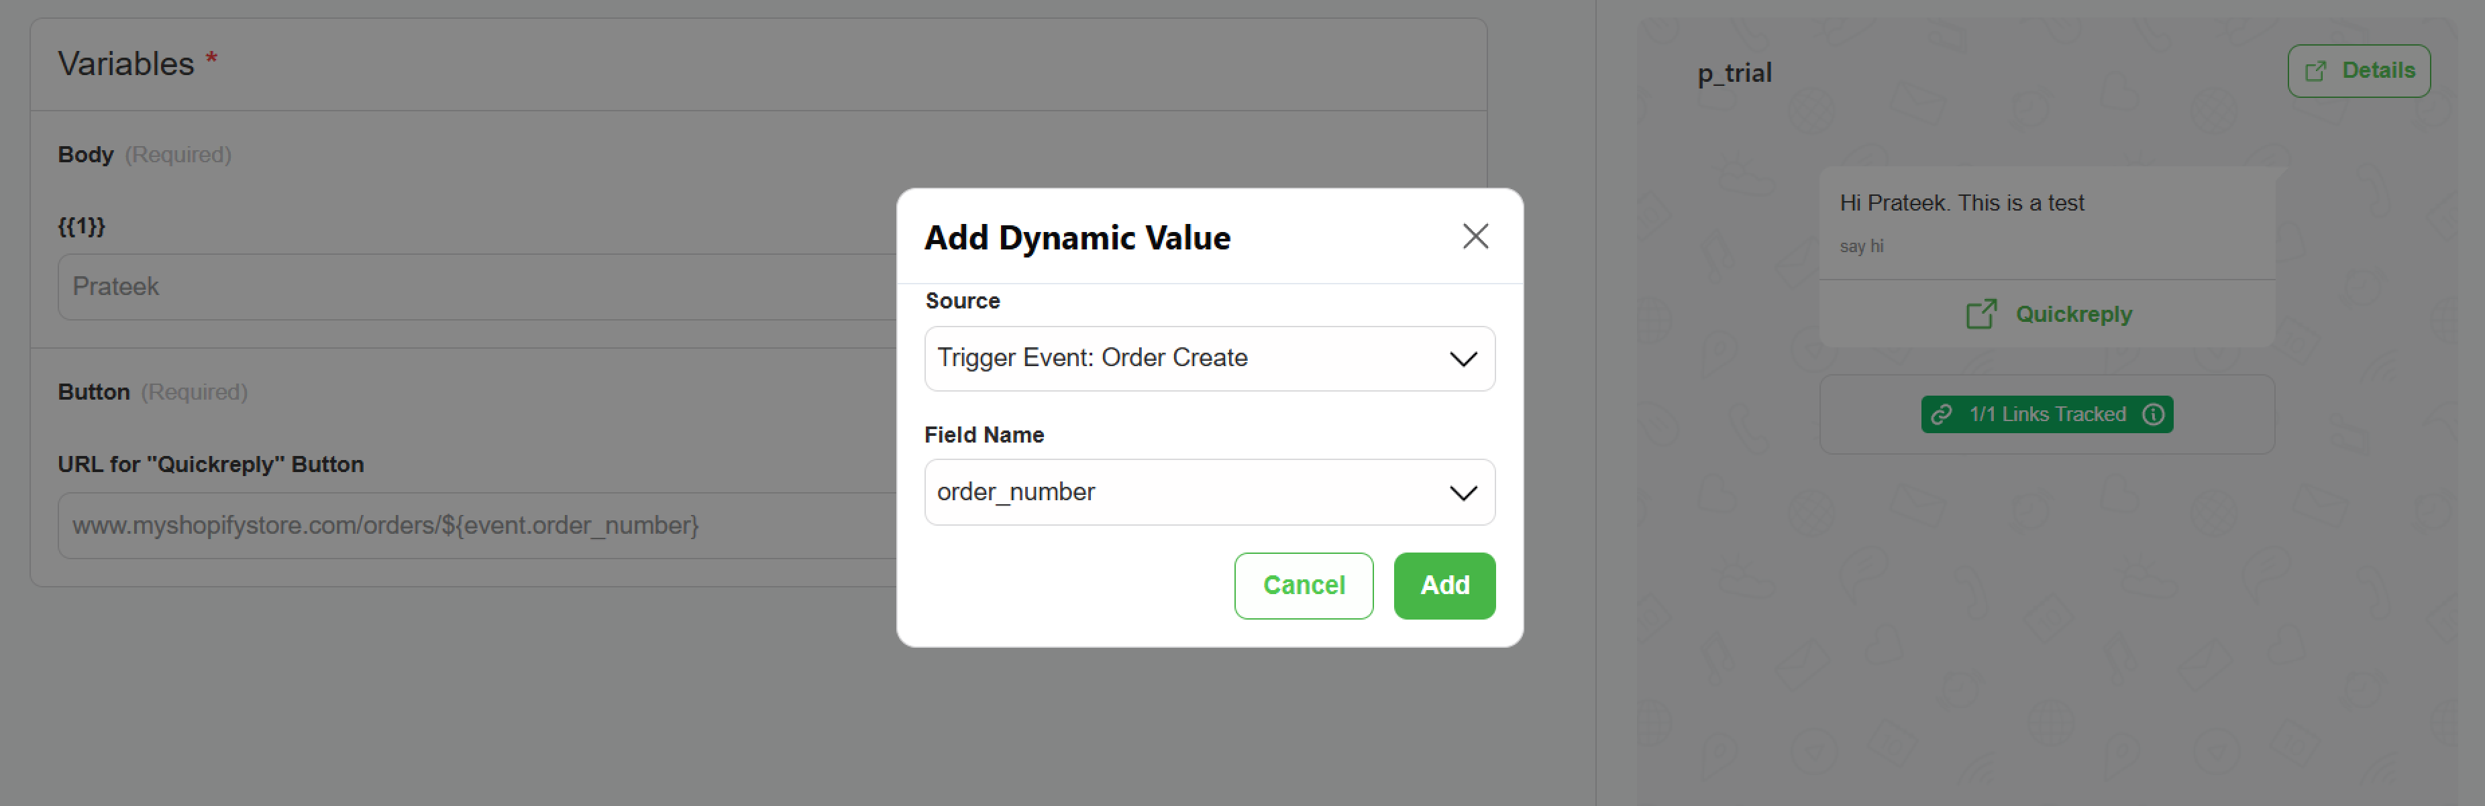The width and height of the screenshot is (2485, 806).
Task: Click the Variables section heading
Action: (126, 64)
